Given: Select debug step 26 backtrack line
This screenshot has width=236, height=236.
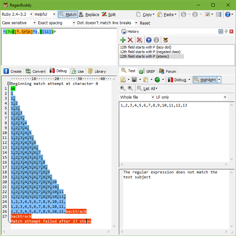Looking at the screenshot, I should click(49, 211).
